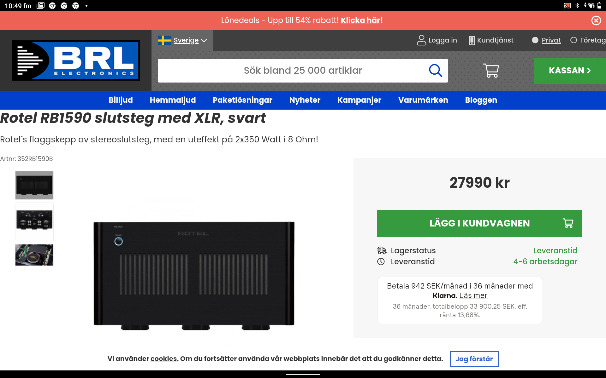The image size is (606, 378).
Task: Open the Nyheter menu
Action: click(x=305, y=100)
